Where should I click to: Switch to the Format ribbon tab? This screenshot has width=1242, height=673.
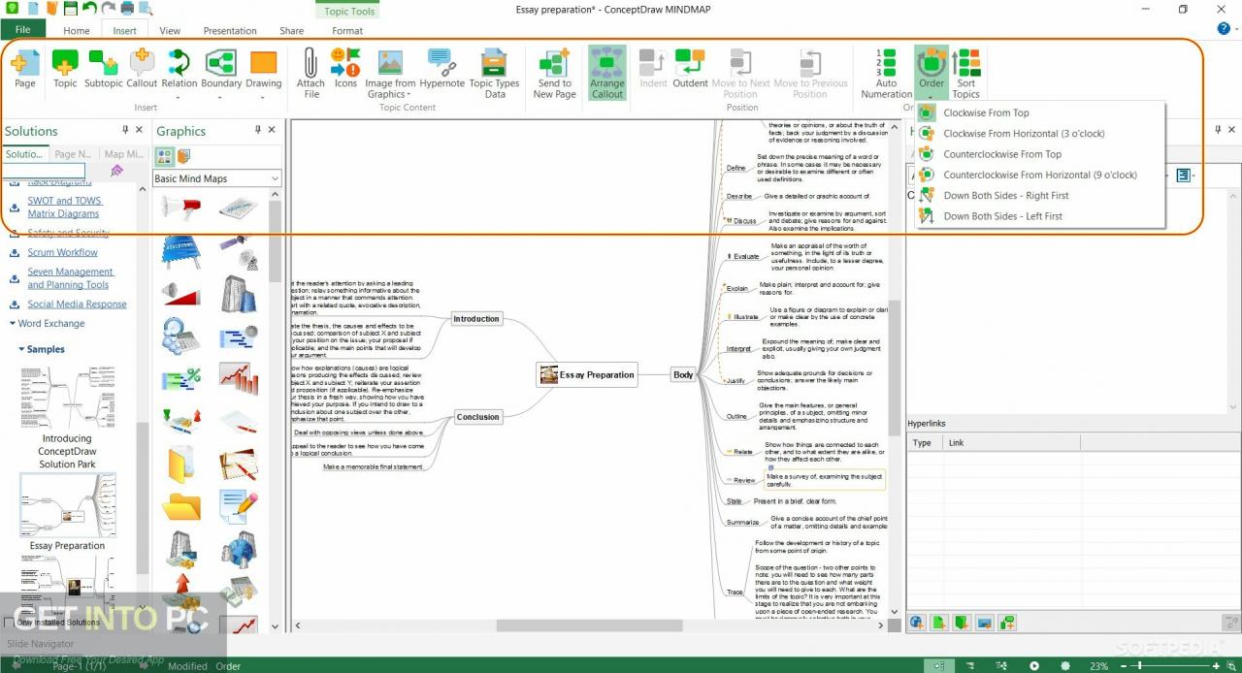347,31
